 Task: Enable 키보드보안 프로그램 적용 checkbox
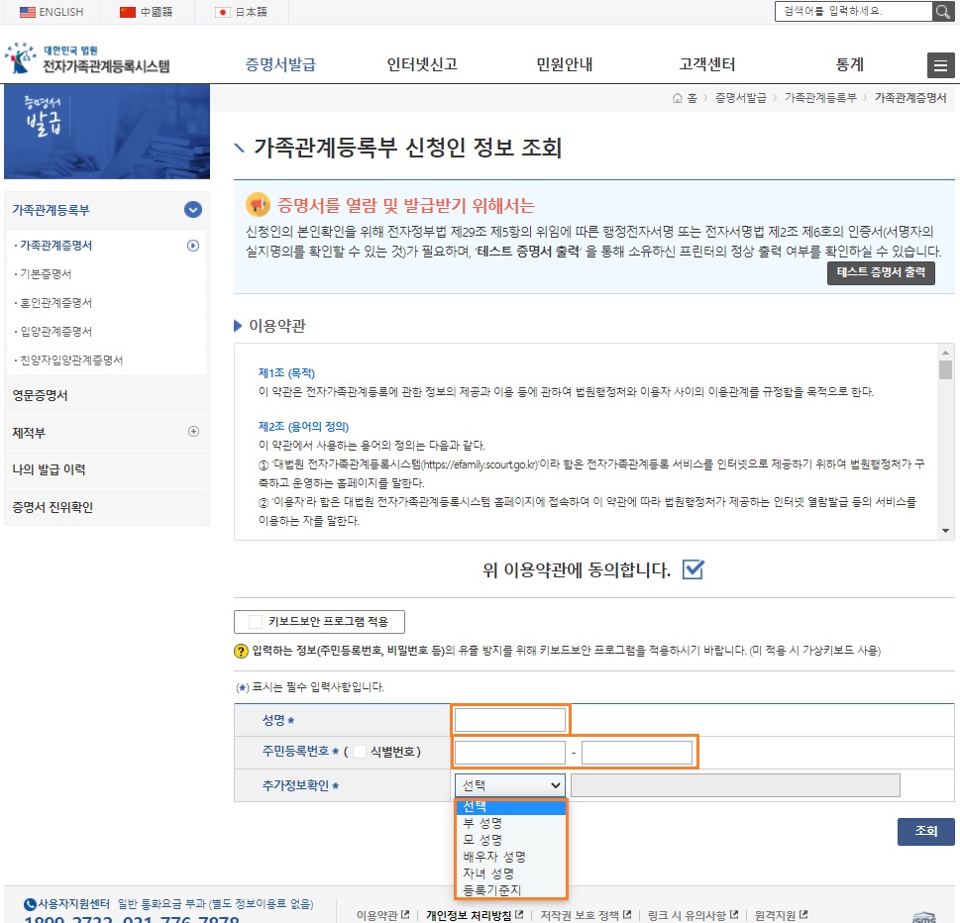pos(256,622)
